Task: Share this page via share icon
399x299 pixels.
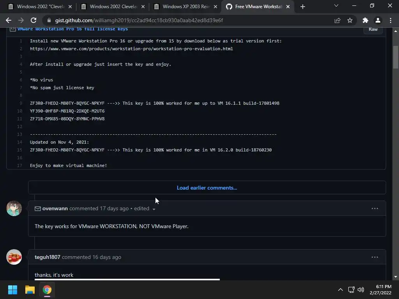Action: (x=337, y=20)
